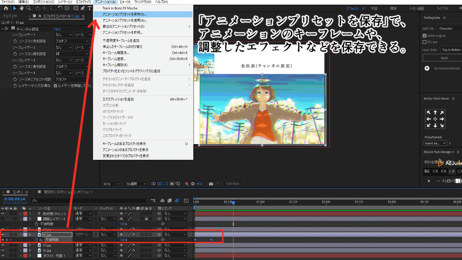Viewport: 462px width, 260px height.
Task: Open the フル画質 resolution dropdown
Action: [136, 184]
